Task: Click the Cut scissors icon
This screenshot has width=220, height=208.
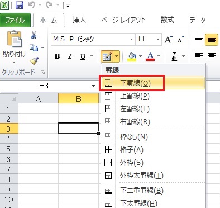Action: pyautogui.click(x=34, y=35)
